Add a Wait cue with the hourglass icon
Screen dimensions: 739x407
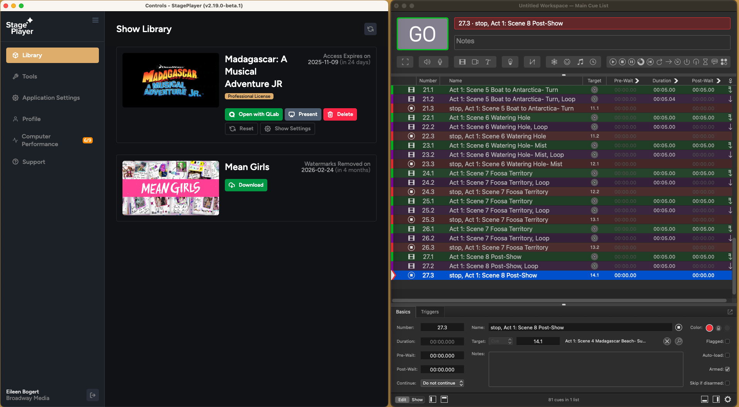click(705, 62)
